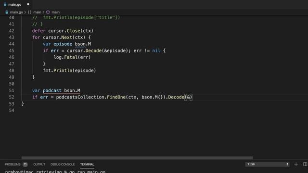Click 'nil' keyword on line 45

coord(156,50)
